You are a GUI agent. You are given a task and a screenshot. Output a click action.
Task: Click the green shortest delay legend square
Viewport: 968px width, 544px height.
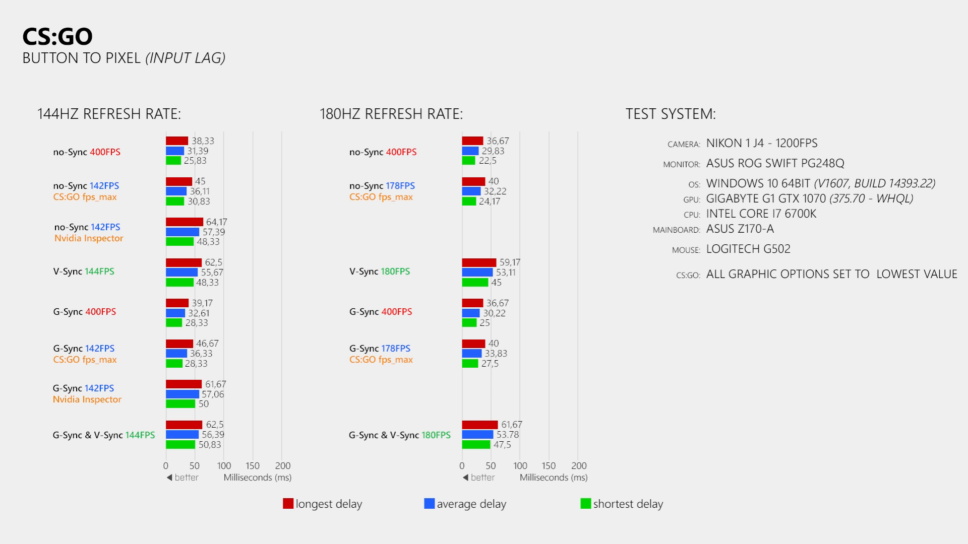click(x=585, y=504)
